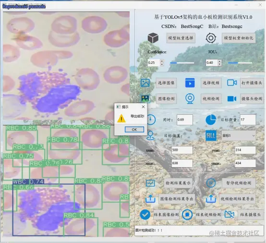
Task: Click the 用时 field showing 0.69
Action: tap(185, 120)
